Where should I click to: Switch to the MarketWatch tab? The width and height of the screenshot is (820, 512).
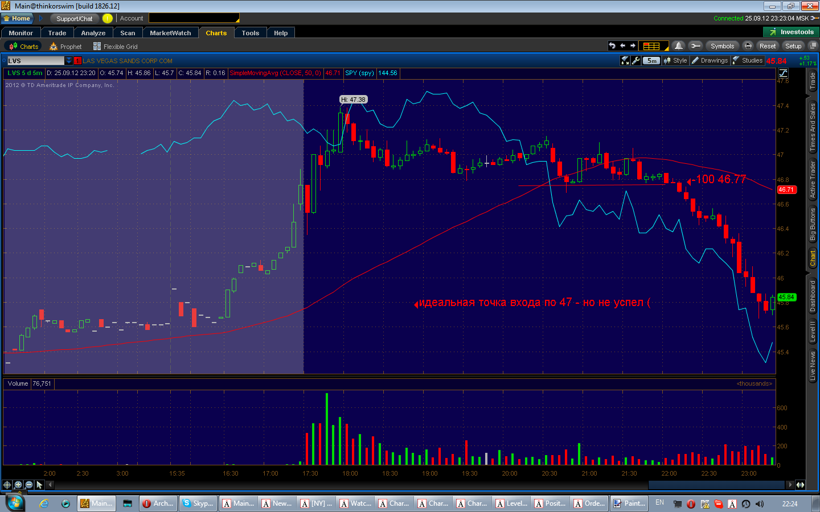170,33
